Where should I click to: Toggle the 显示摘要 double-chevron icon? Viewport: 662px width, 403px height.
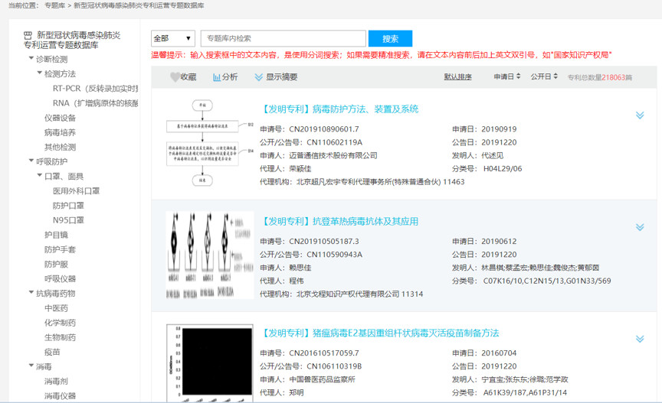(x=258, y=76)
